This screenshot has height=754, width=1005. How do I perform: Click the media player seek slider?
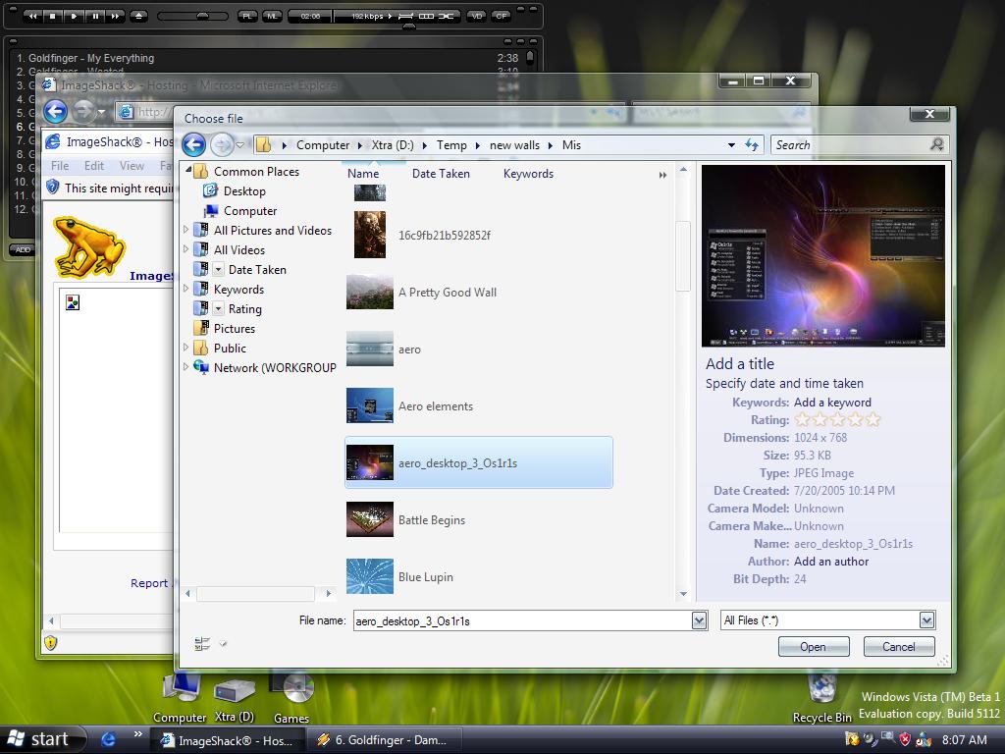pos(191,16)
